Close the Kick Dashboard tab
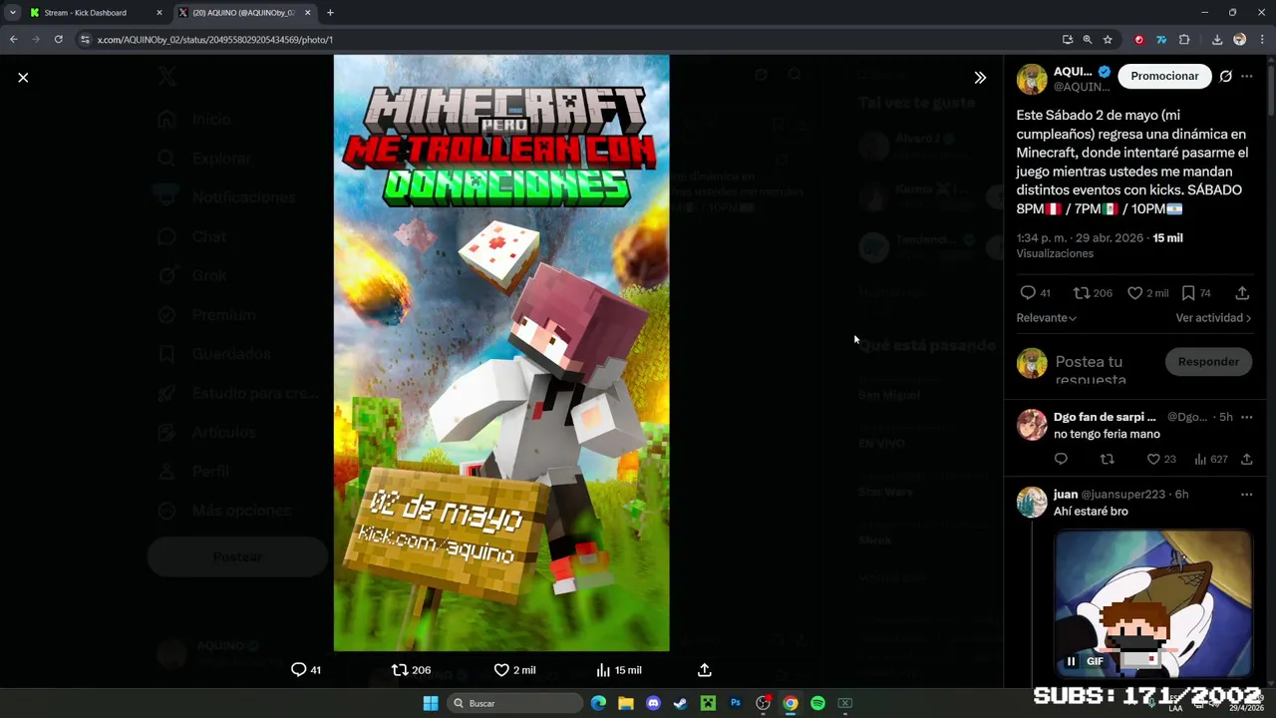The image size is (1276, 718). coord(159,13)
